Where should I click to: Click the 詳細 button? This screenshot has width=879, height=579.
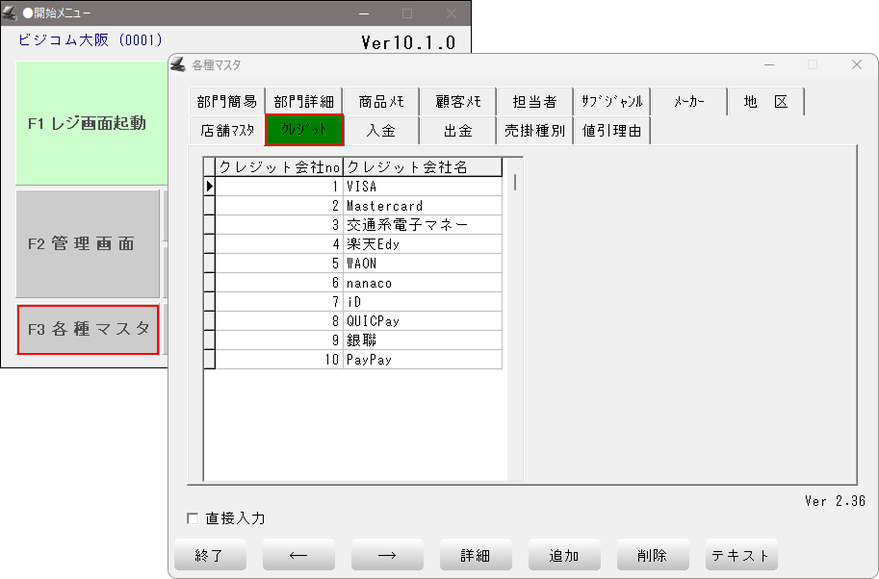[x=476, y=555]
